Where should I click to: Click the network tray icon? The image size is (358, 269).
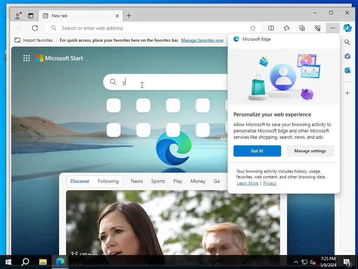(305, 262)
